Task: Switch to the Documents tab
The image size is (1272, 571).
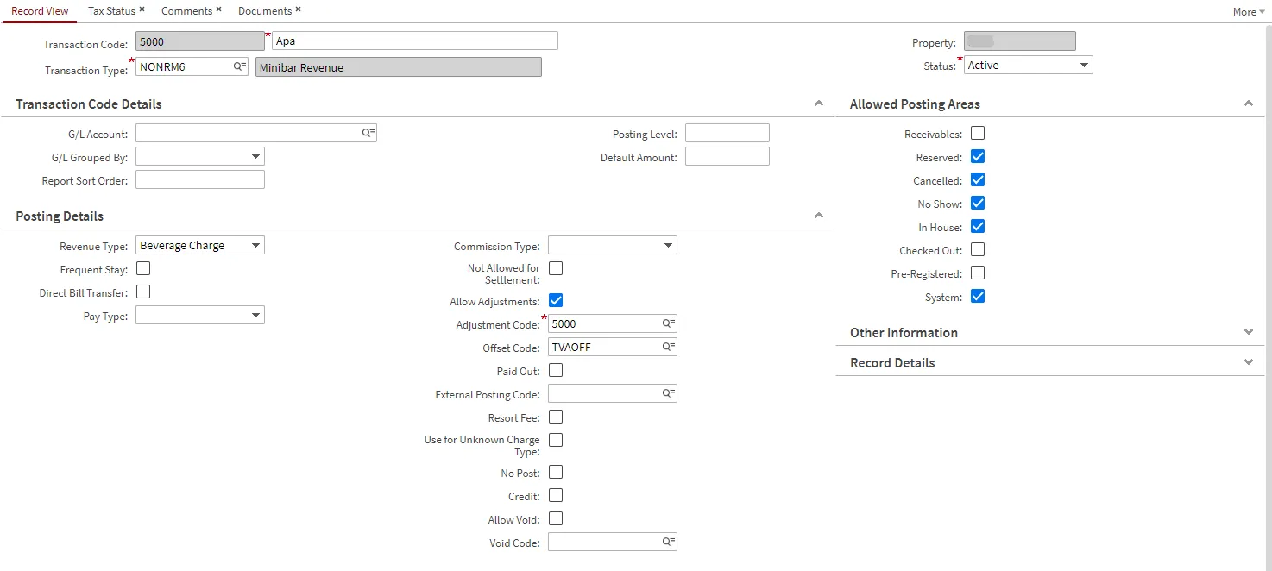Action: click(265, 11)
